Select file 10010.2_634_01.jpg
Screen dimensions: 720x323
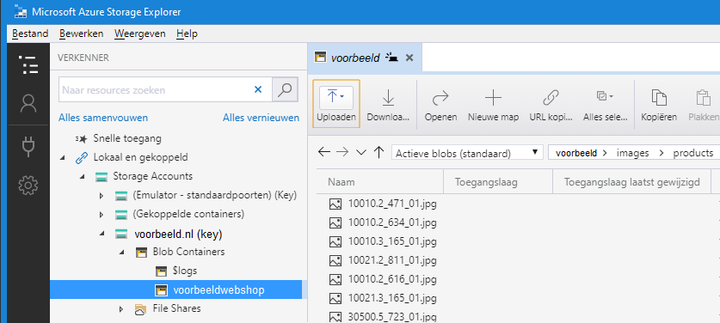point(392,223)
